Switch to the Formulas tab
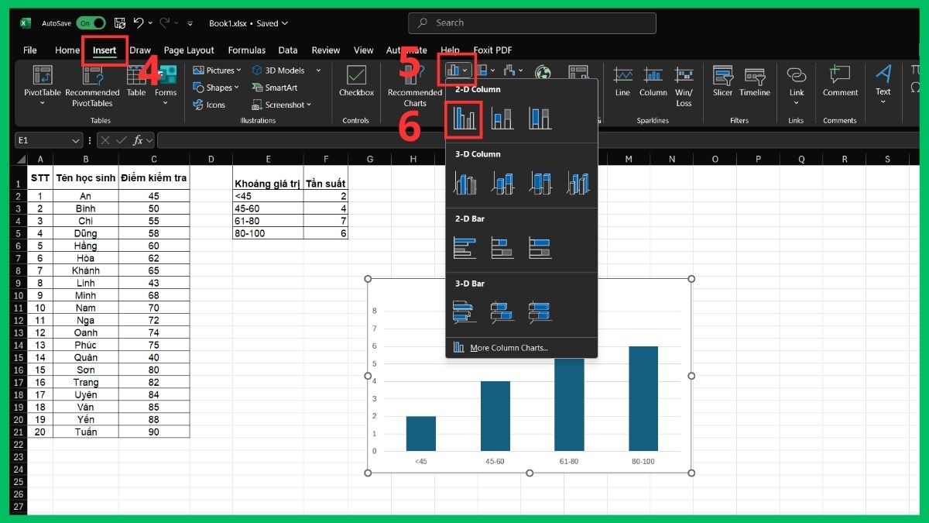 [246, 50]
